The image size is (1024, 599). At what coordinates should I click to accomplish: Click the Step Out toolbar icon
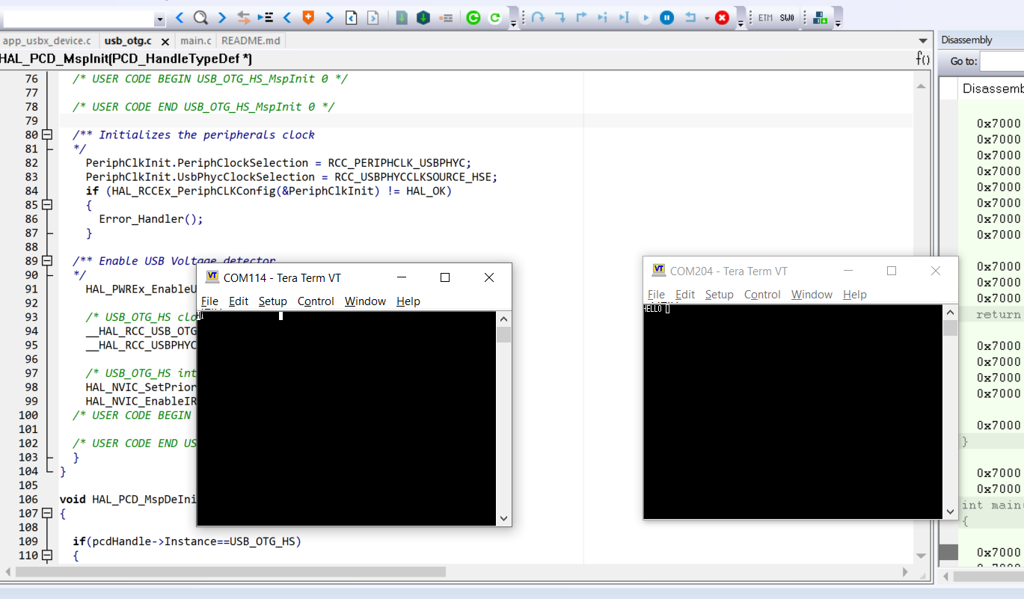coord(582,17)
